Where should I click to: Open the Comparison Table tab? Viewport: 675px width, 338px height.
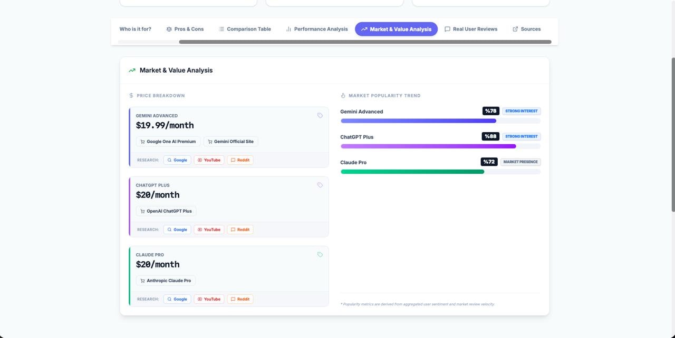click(x=245, y=29)
